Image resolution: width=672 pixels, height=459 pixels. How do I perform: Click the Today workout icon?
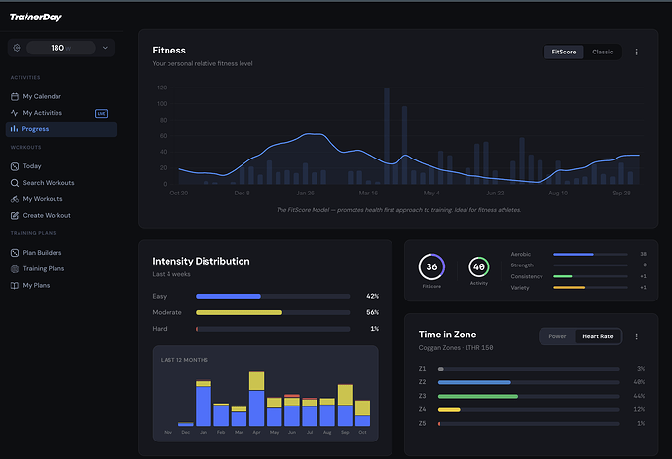[15, 166]
